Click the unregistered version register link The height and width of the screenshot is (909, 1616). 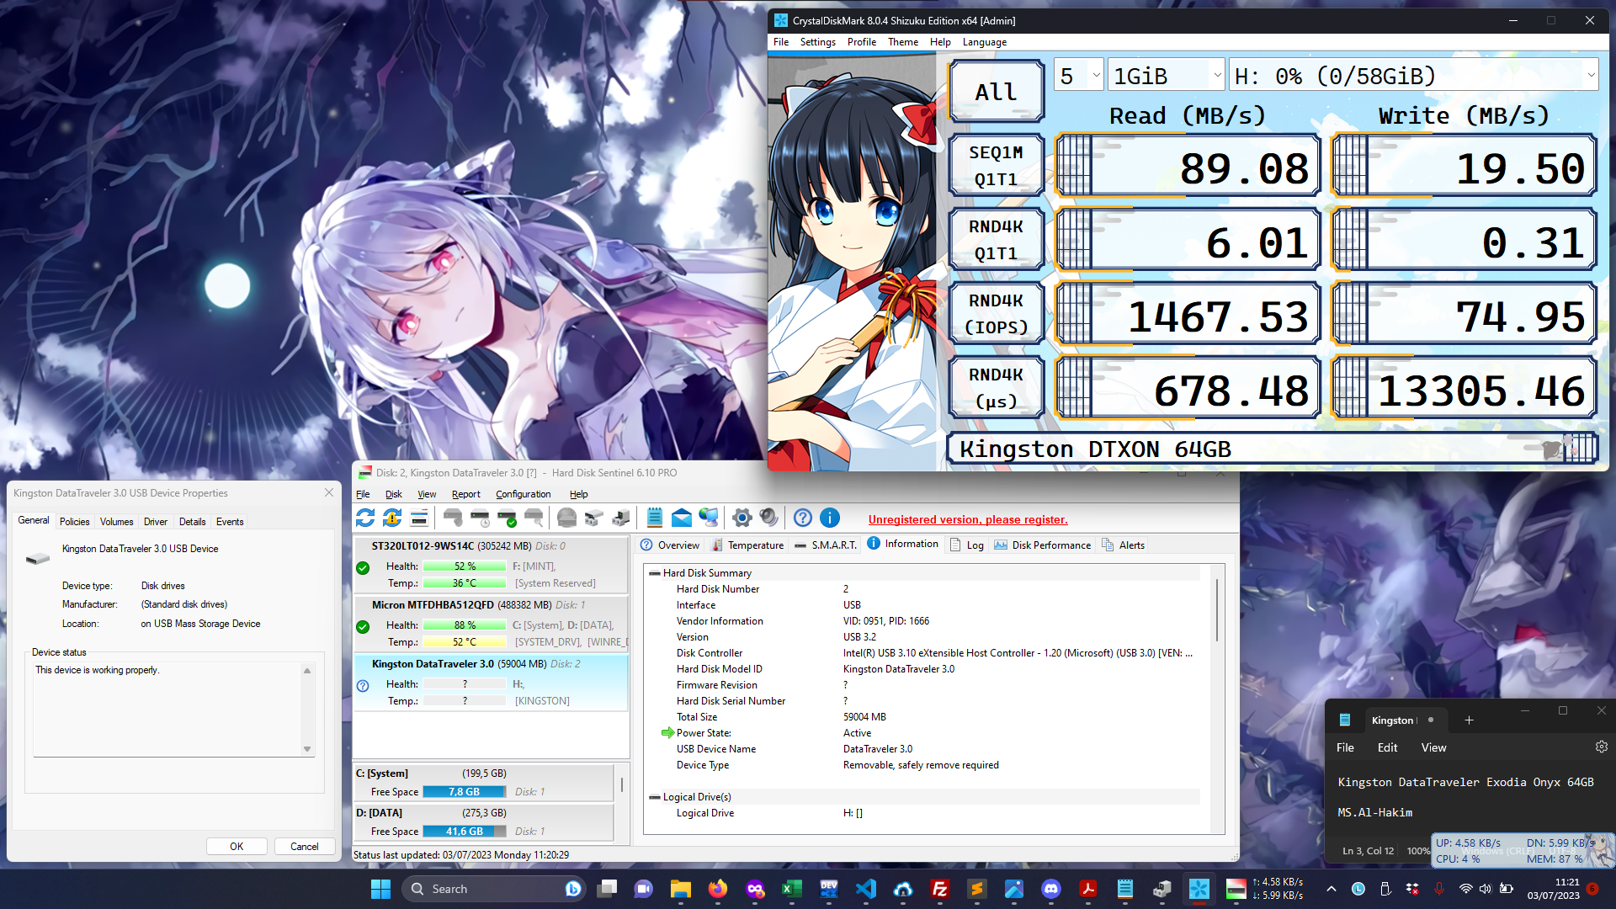point(968,519)
